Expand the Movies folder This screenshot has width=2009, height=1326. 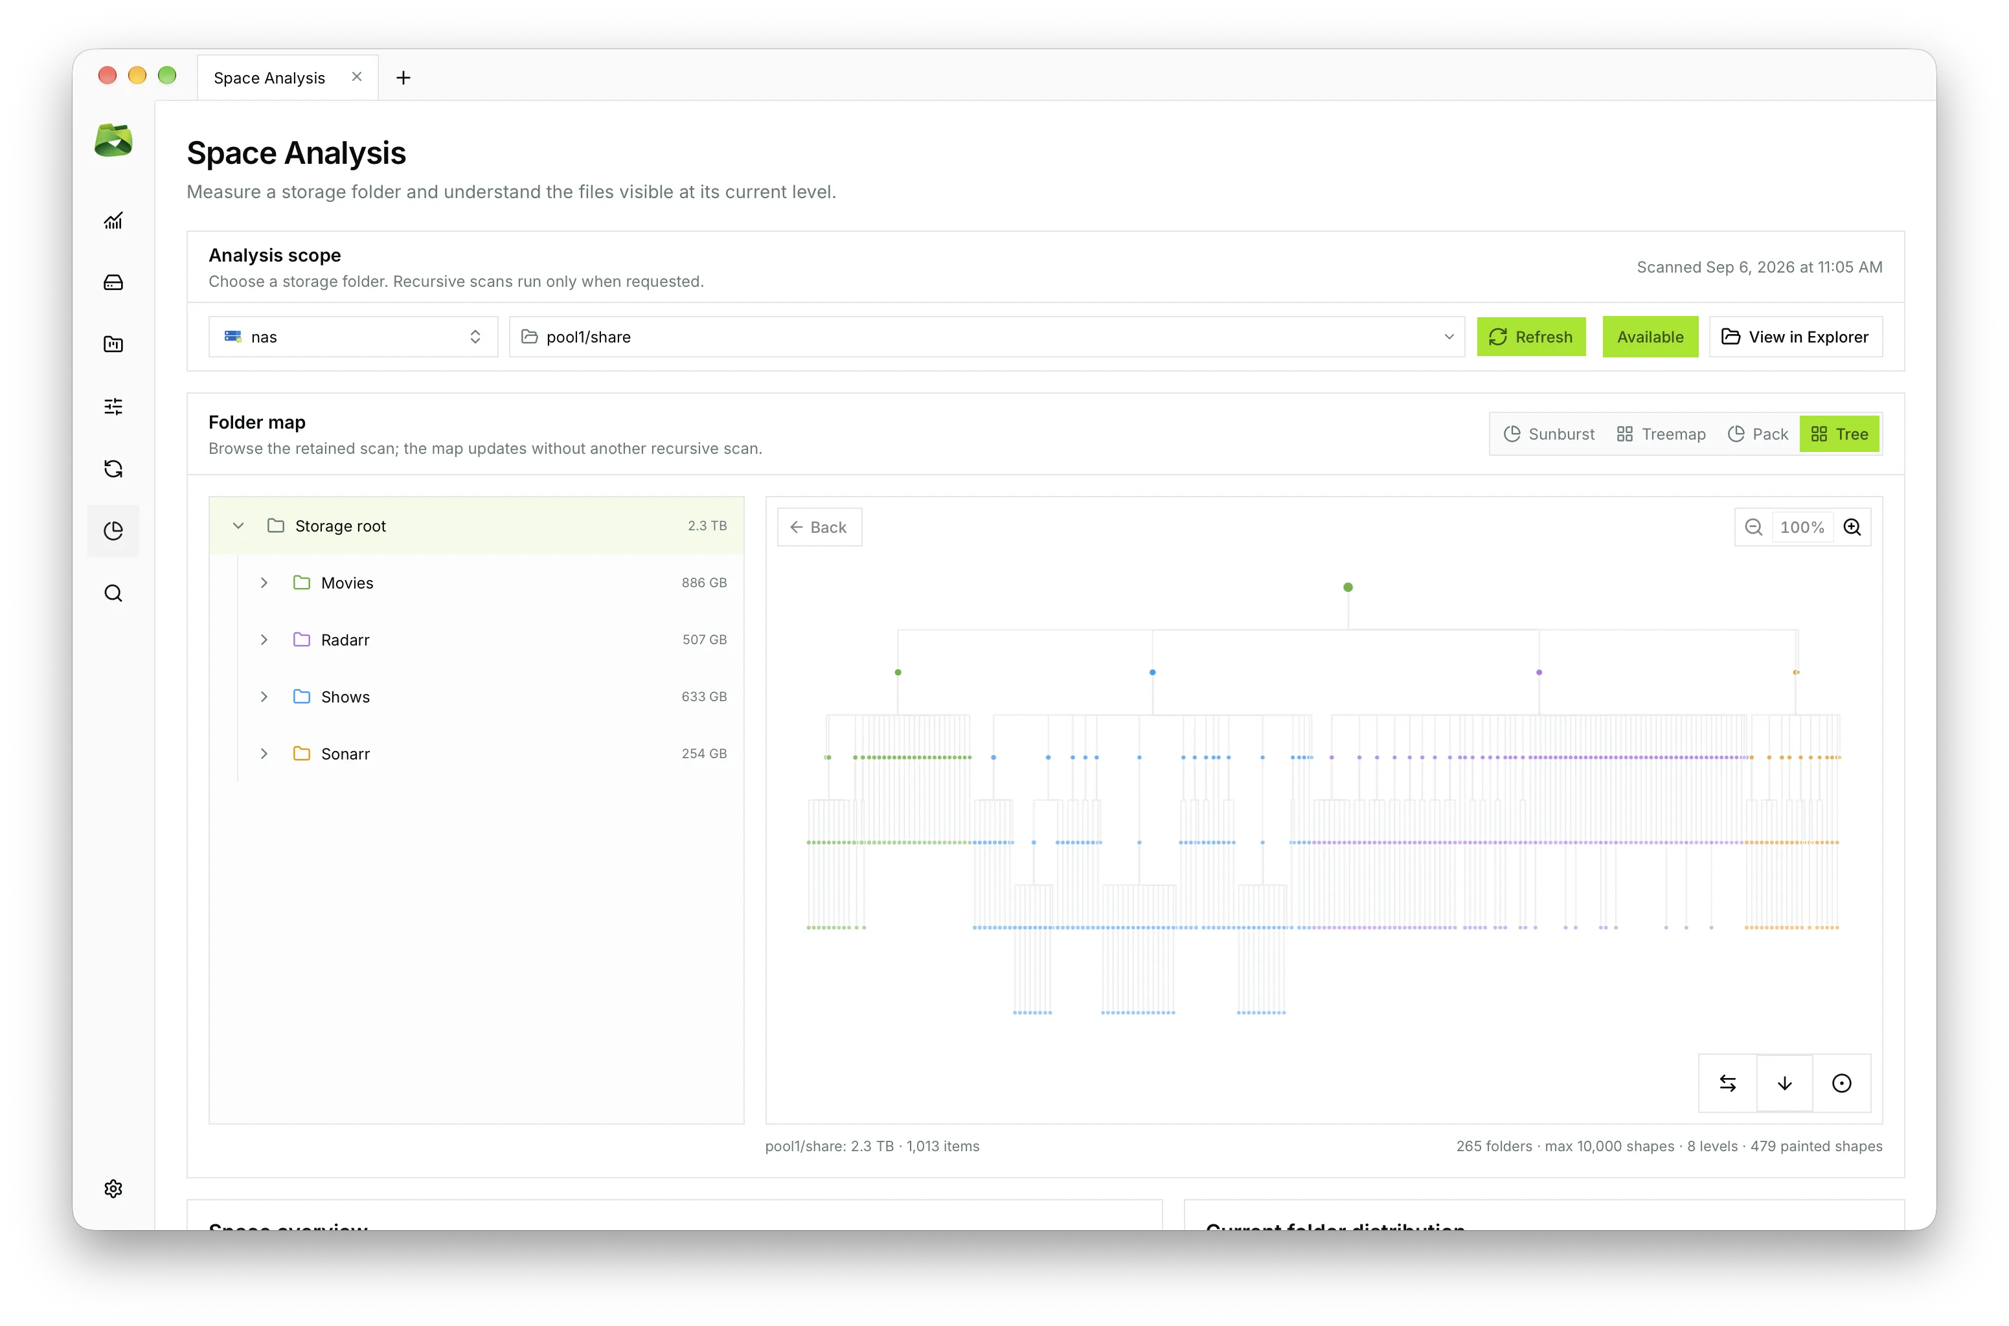[x=264, y=583]
